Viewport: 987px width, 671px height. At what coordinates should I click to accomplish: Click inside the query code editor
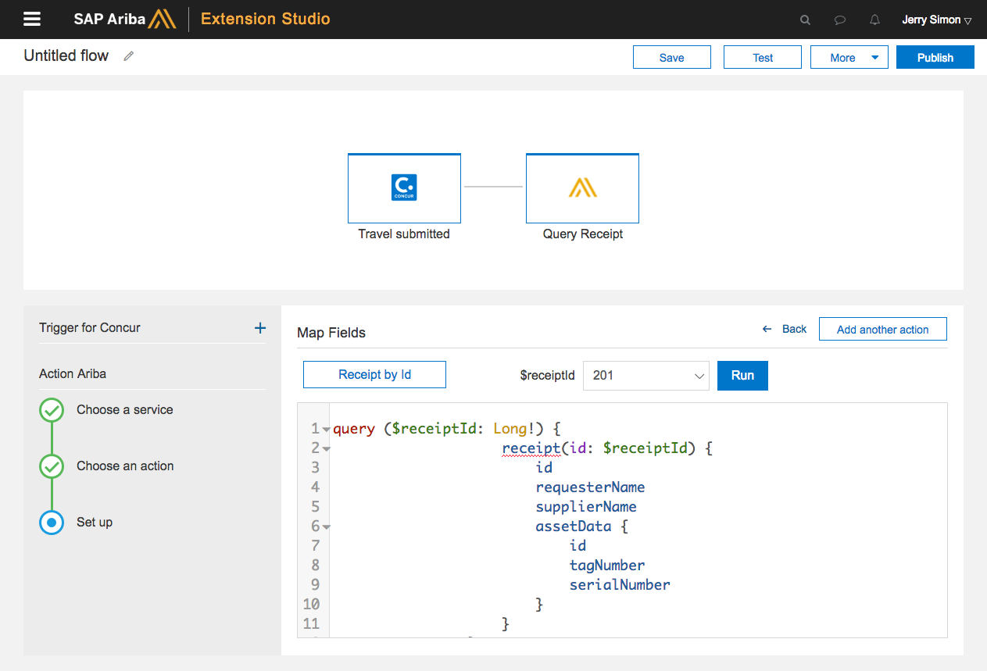click(622, 520)
